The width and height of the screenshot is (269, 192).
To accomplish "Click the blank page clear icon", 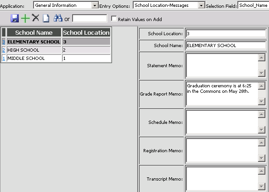I will click(x=46, y=18).
